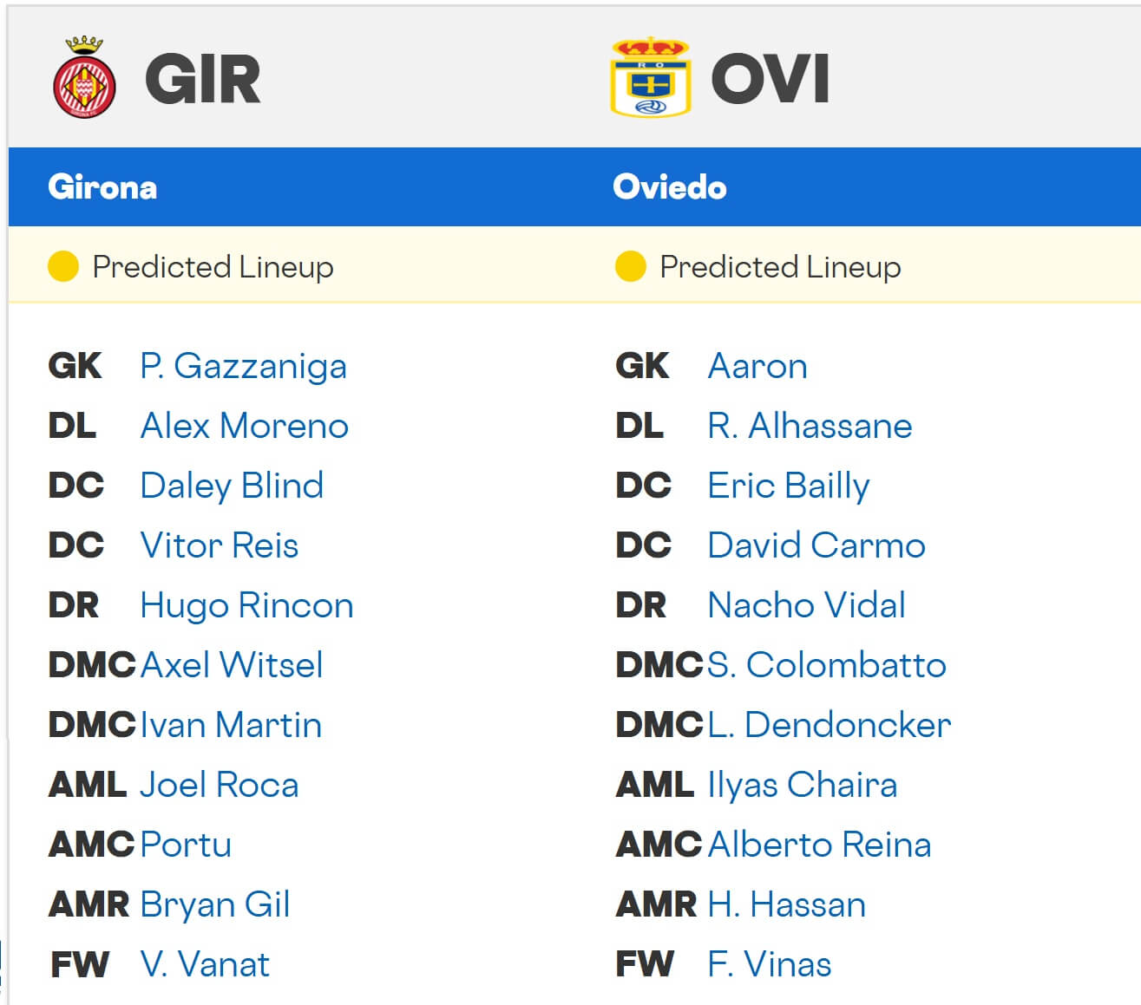Image resolution: width=1141 pixels, height=1005 pixels.
Task: Click the Oviedo team header
Action: pos(669,187)
